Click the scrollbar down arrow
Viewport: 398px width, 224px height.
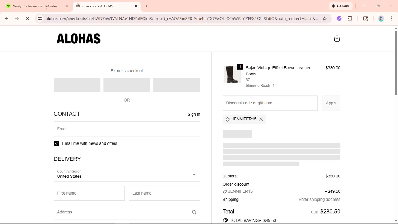pos(396,221)
